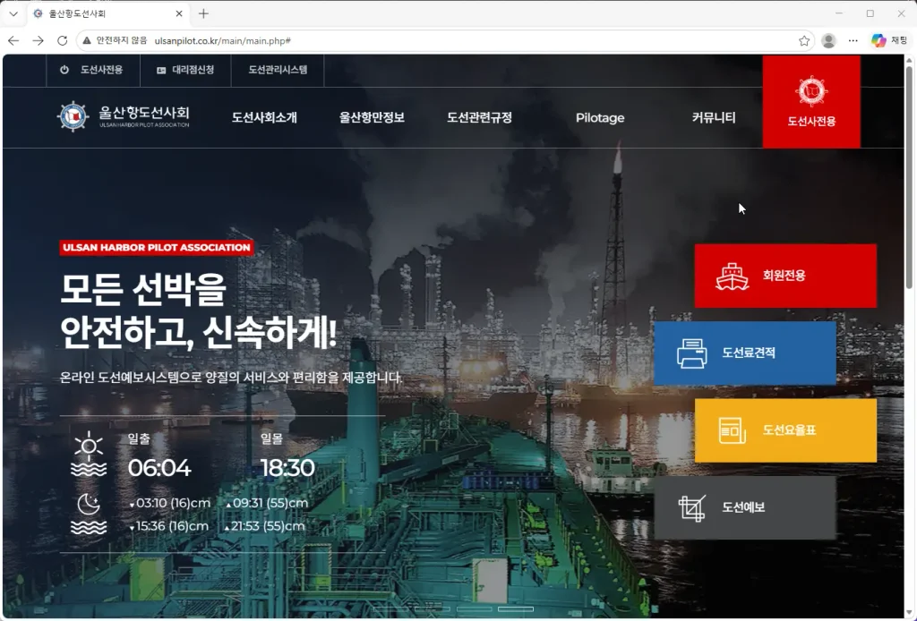The width and height of the screenshot is (917, 621).
Task: Bookmark this page with the star icon
Action: tap(804, 41)
